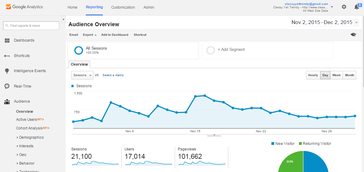The image size is (364, 172).
Task: Switch graph to Week view
Action: point(336,75)
